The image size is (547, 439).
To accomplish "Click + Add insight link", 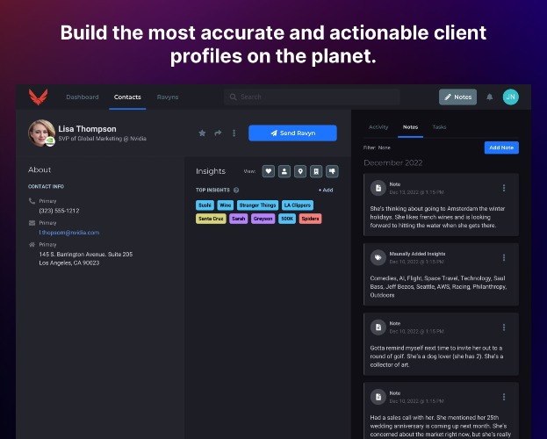I will tap(326, 190).
